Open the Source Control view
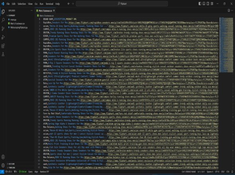 [x=3, y=29]
